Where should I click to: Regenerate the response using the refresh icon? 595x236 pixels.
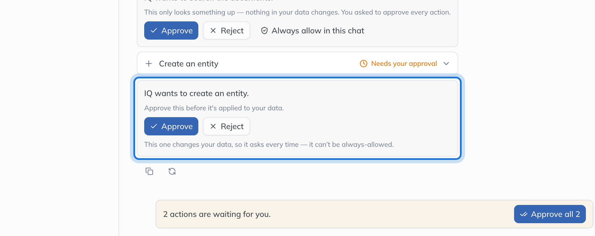coord(172,171)
